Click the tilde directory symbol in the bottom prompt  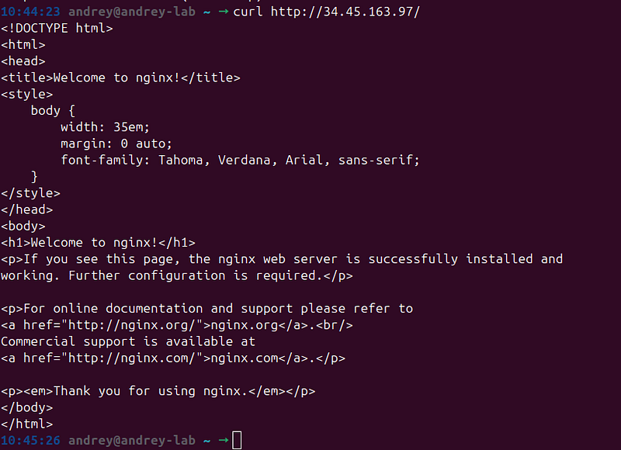click(x=206, y=441)
